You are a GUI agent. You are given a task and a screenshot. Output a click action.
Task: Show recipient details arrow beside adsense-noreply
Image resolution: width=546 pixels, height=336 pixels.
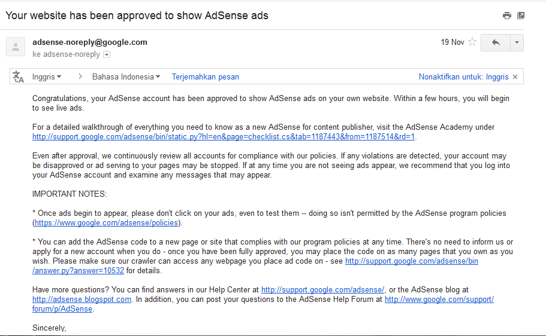[107, 54]
